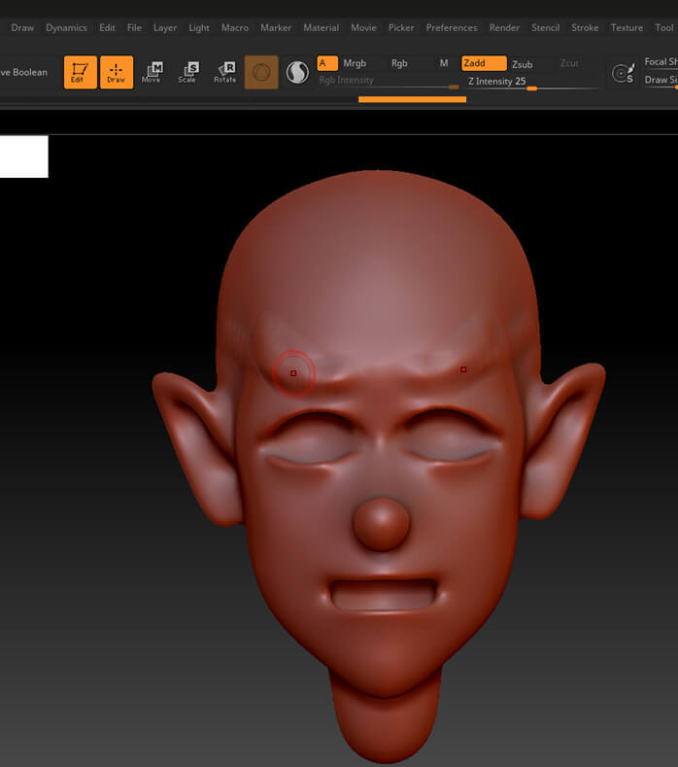Screen dimensions: 678x767
Task: Open the Macro menu
Action: tap(235, 28)
